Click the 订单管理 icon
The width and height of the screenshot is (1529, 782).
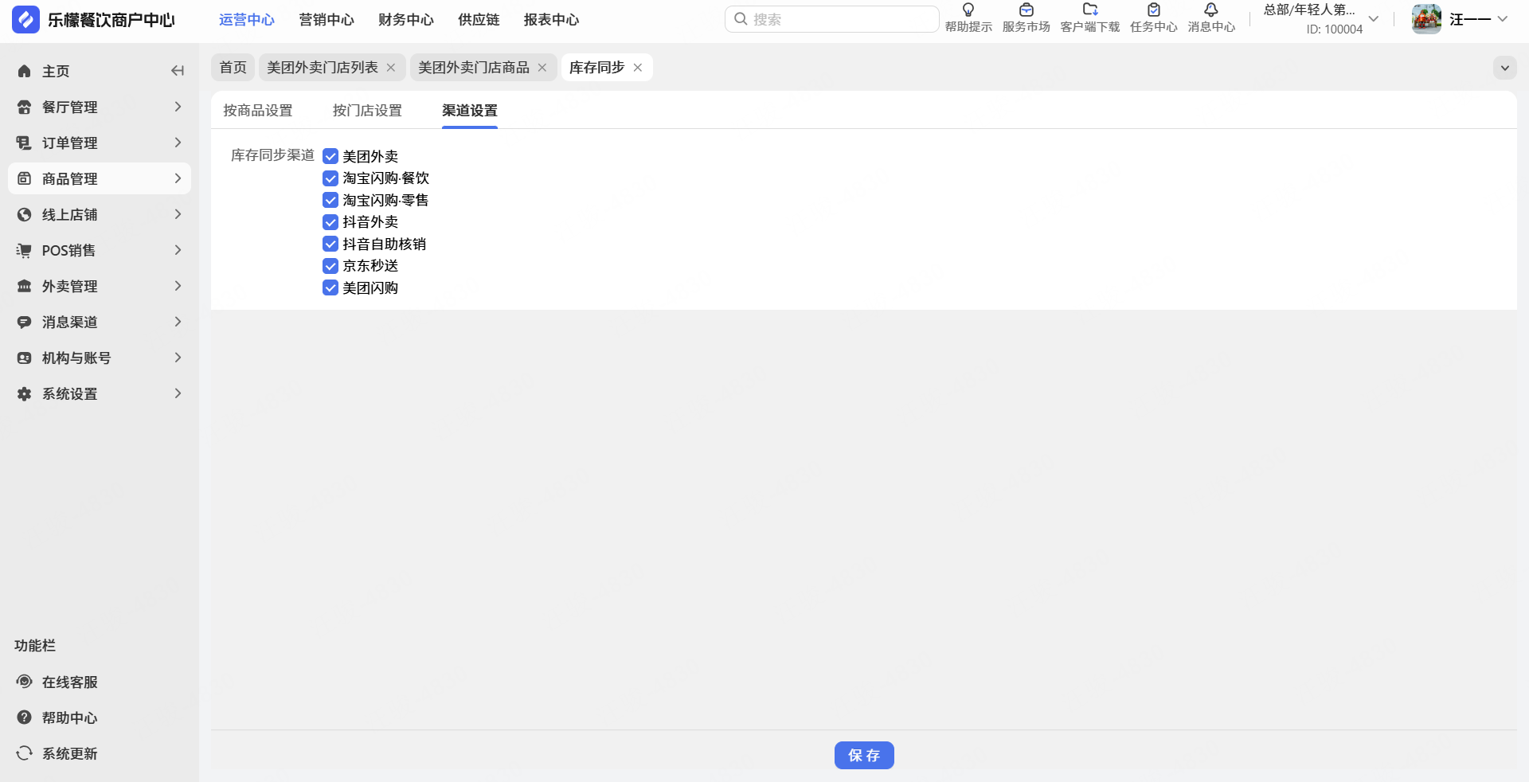coord(25,143)
